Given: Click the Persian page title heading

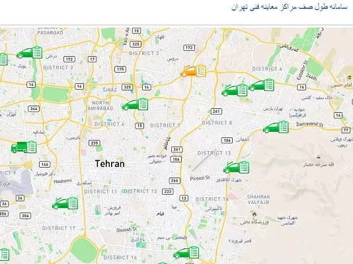Looking at the screenshot, I should coord(290,7).
